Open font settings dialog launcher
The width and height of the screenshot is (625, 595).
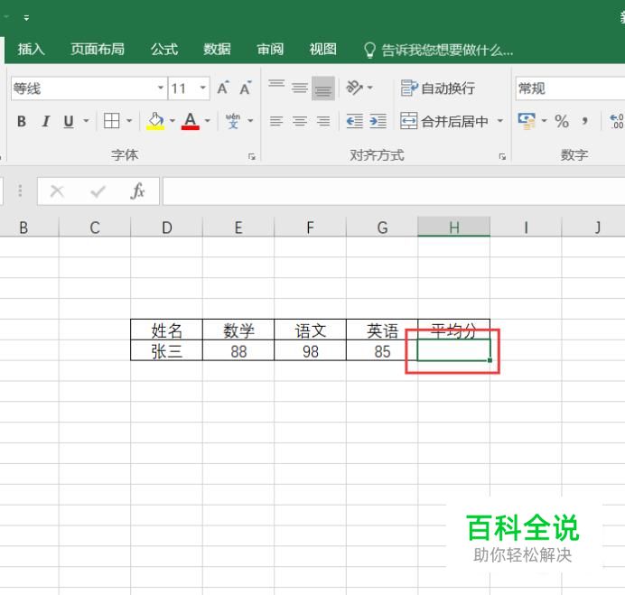(x=252, y=156)
